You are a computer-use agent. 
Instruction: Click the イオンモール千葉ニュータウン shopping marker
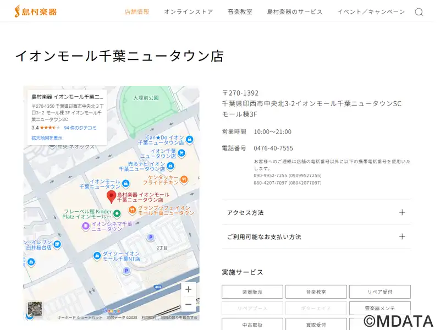[125, 184]
